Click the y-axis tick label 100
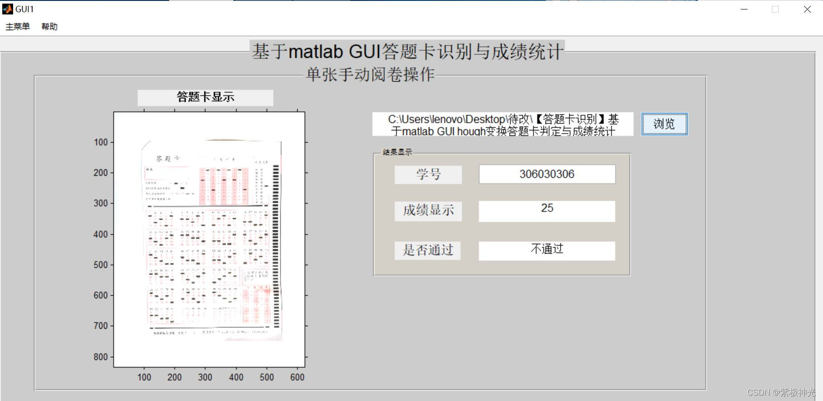The height and width of the screenshot is (401, 823). click(x=100, y=142)
